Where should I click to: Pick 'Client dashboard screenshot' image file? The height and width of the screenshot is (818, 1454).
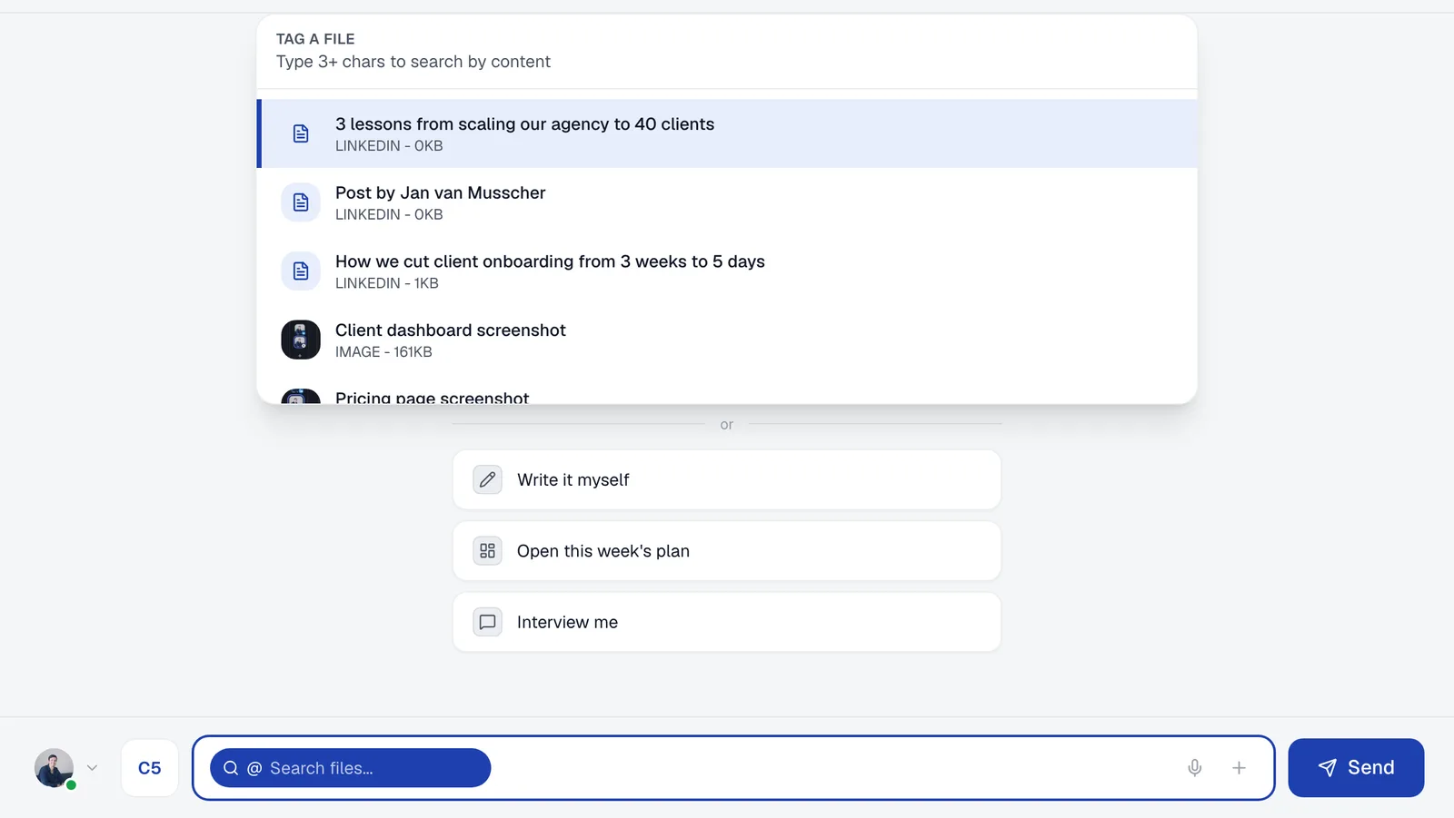(727, 340)
